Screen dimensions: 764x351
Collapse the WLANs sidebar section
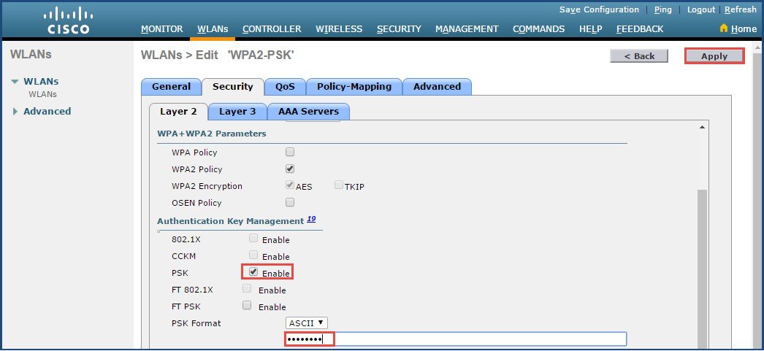coord(15,82)
